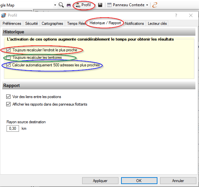This screenshot has width=199, height=187.
Task: Toggle 'Voir des liens entre les positions'
Action: click(9, 97)
